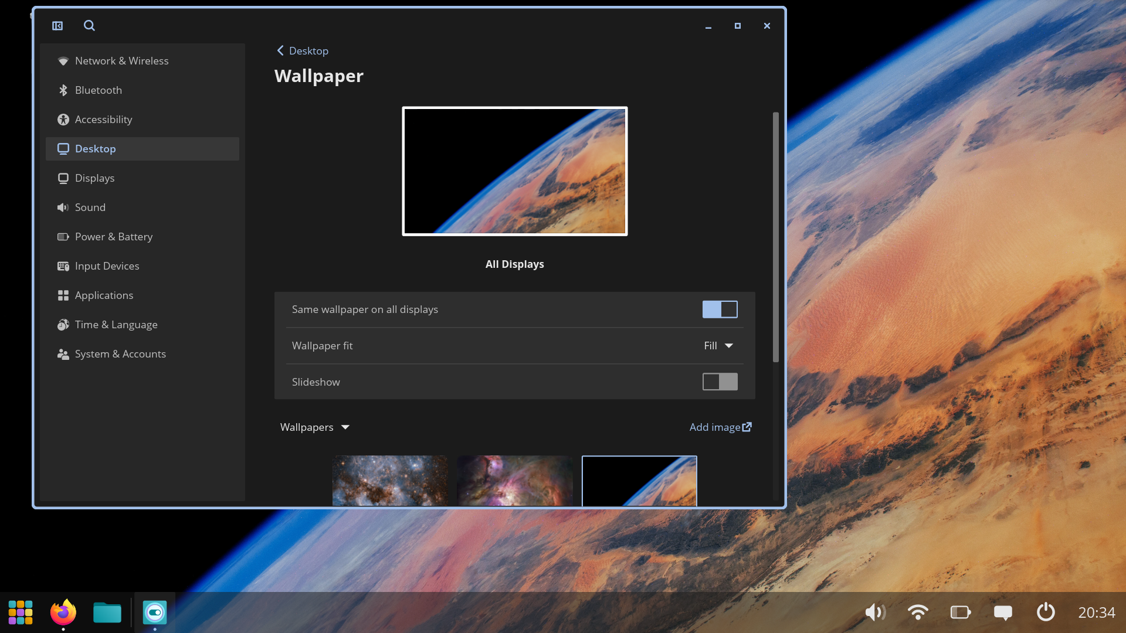
Task: Select the Desktop sidebar entry
Action: coord(143,149)
